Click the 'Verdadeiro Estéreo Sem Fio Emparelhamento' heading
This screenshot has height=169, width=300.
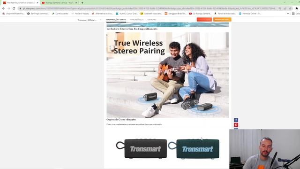[132, 29]
